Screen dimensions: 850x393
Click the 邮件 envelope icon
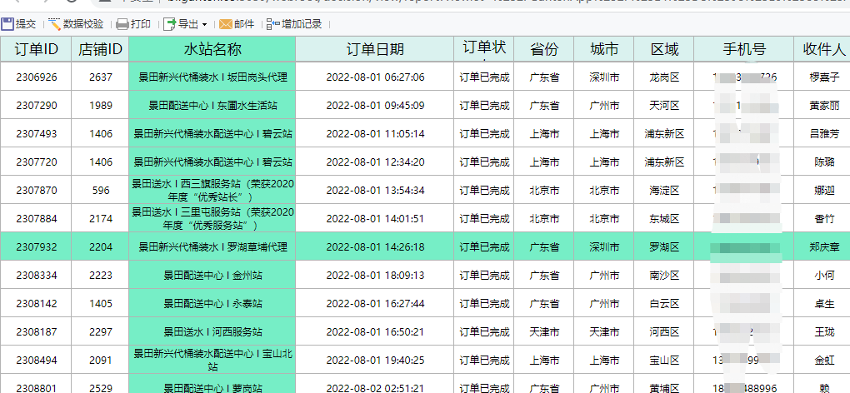226,24
